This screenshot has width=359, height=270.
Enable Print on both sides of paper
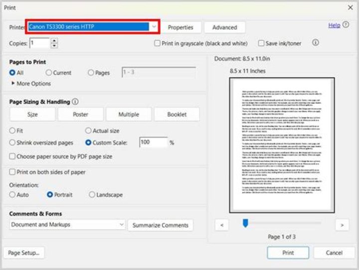point(12,172)
